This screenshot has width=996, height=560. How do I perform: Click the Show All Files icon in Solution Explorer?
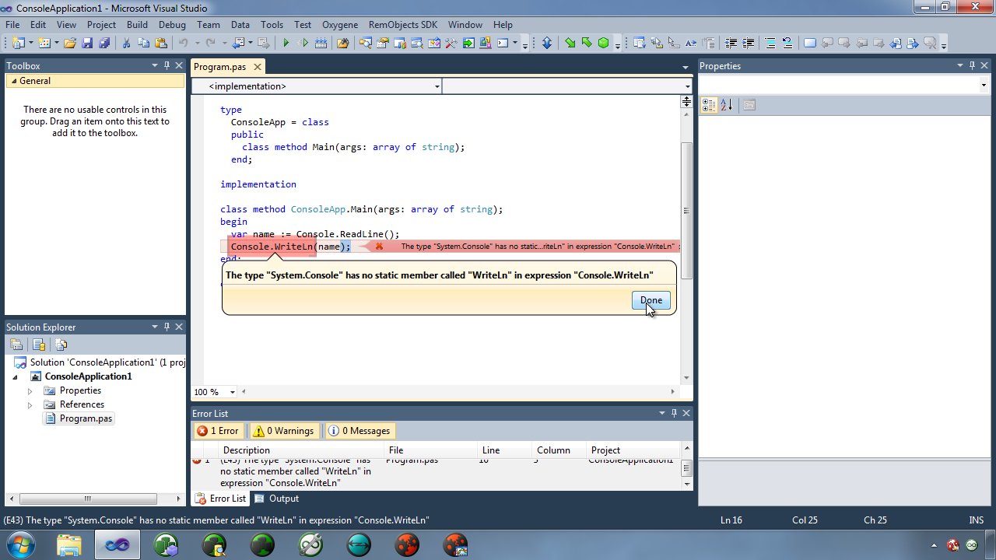tap(40, 345)
